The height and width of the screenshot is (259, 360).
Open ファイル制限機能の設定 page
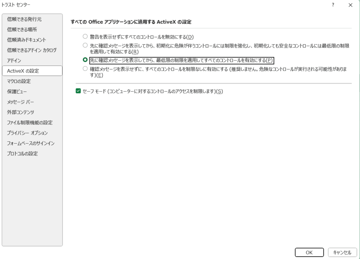coord(30,123)
